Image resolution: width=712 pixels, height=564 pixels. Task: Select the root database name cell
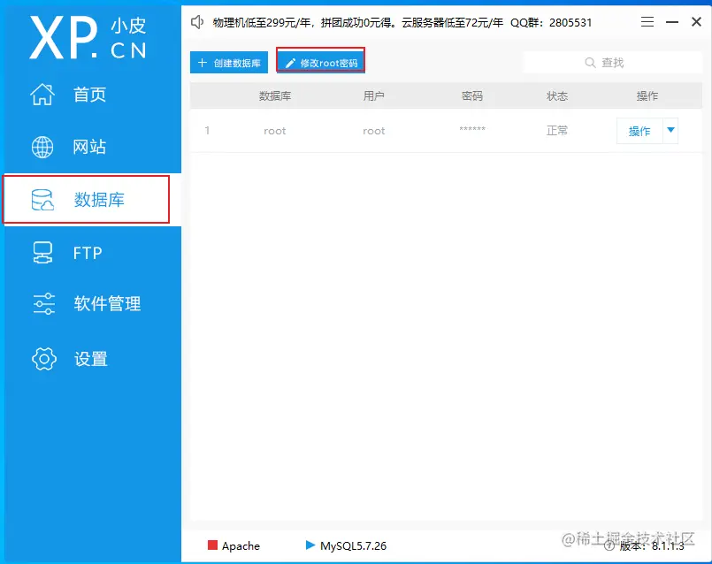pos(275,131)
